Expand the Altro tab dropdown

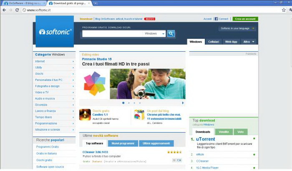pyautogui.click(x=249, y=42)
